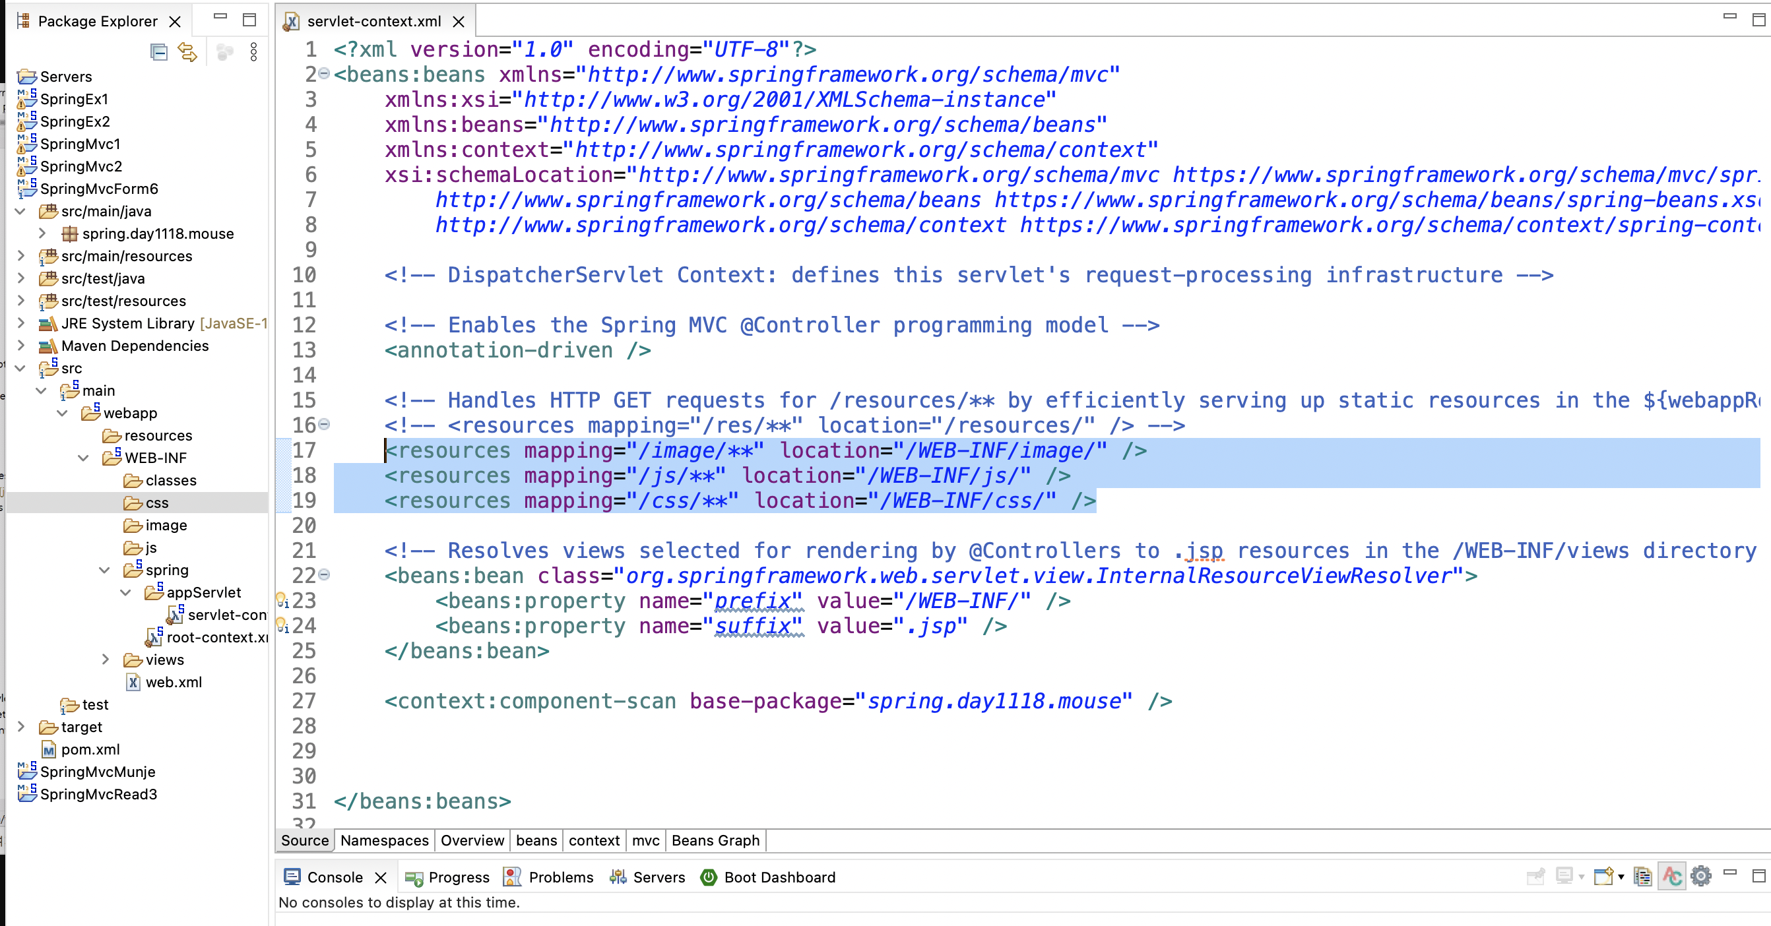Click Collapse All icon in Package Explorer
The width and height of the screenshot is (1771, 926).
point(159,52)
